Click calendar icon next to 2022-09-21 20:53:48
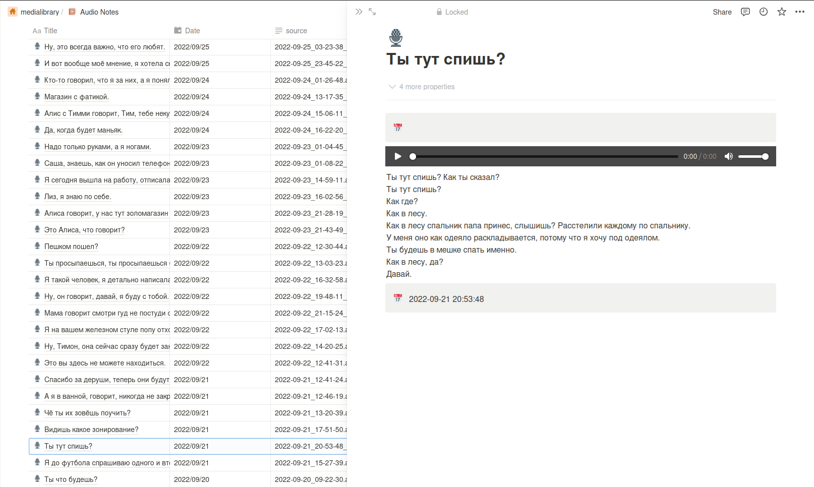The height and width of the screenshot is (487, 814). [398, 298]
